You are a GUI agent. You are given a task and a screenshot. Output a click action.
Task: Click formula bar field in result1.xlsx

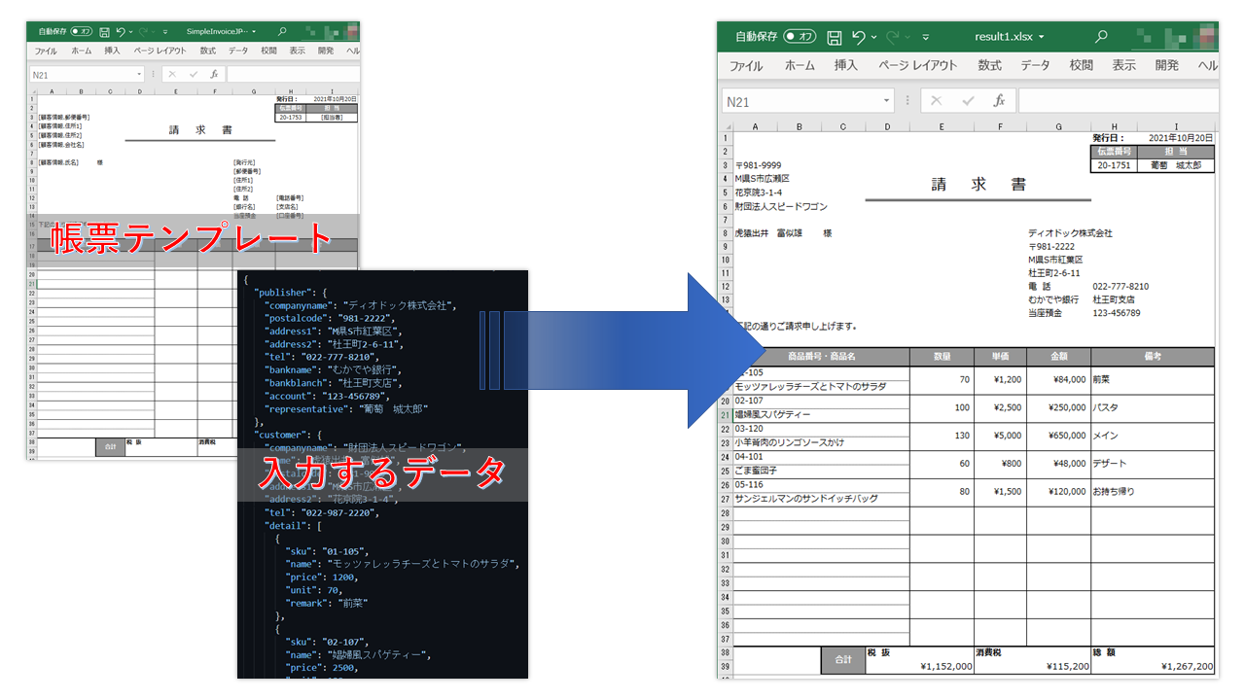coord(1118,101)
